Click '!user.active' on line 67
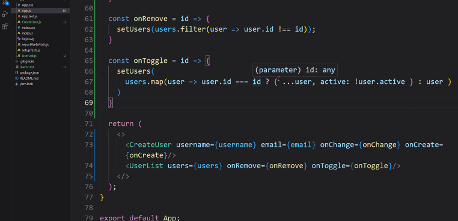458x221 pixels. pos(380,81)
